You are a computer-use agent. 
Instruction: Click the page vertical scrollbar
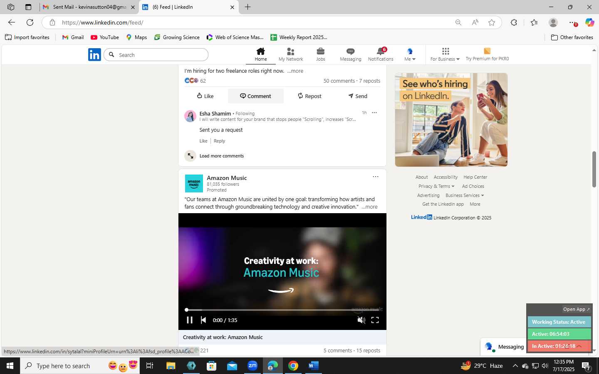[x=594, y=170]
